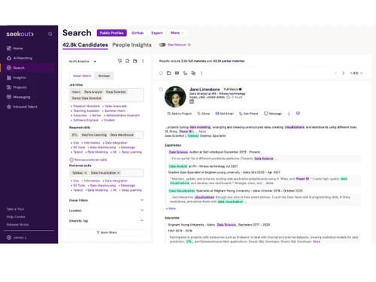This screenshot has height=282, width=376.
Task: Click Add to Project button
Action: pos(180,114)
